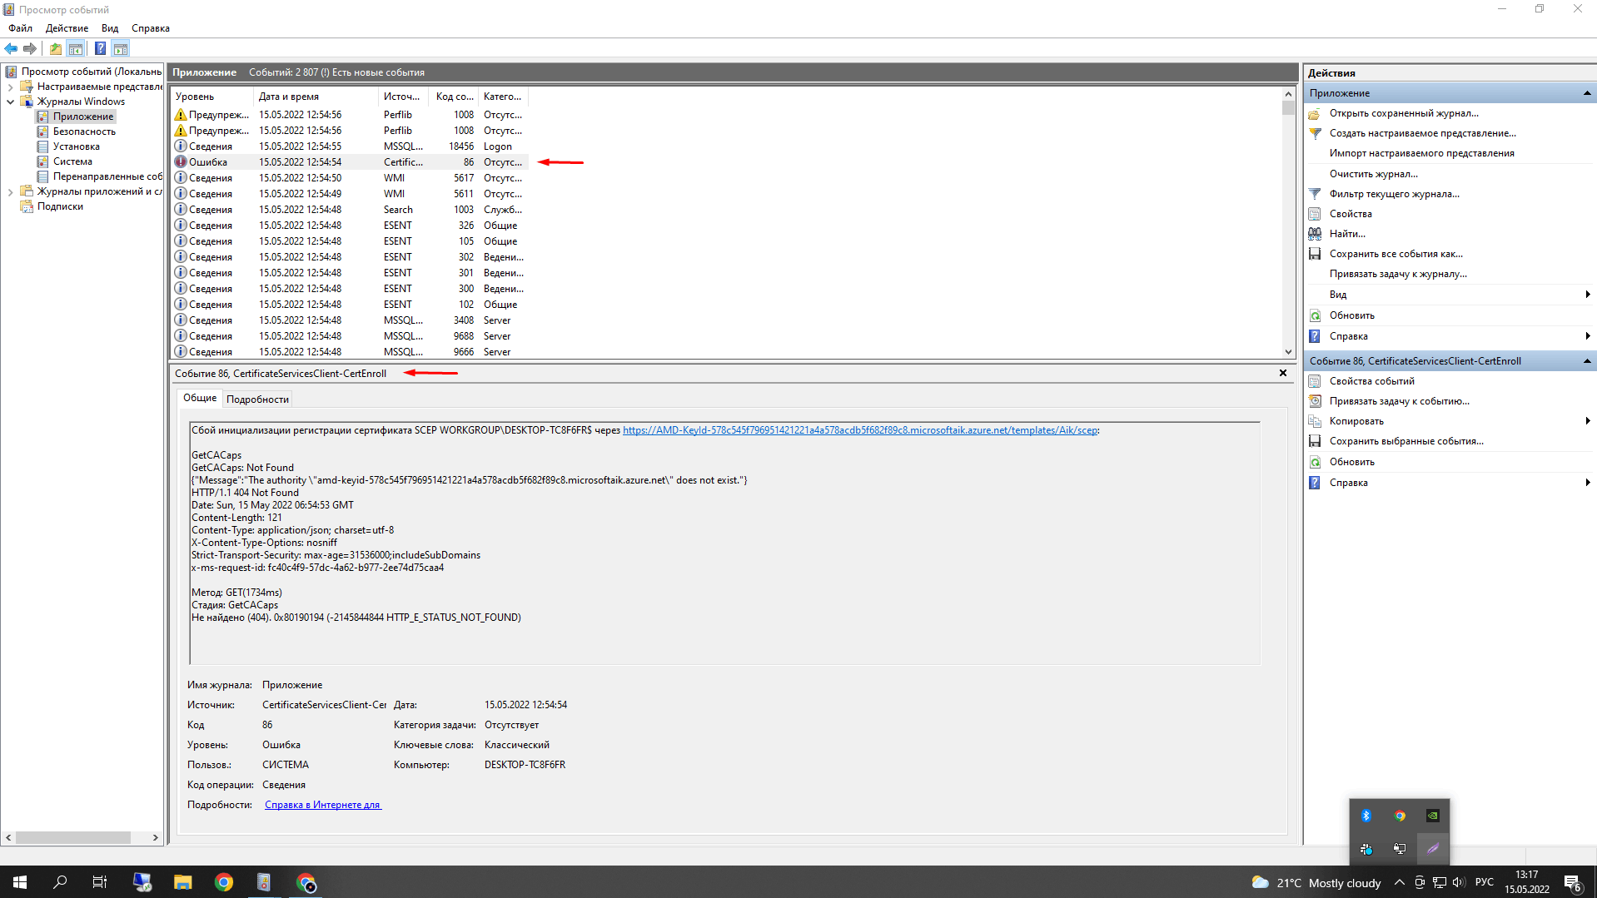
Task: Open Google Chrome from taskbar
Action: (223, 882)
